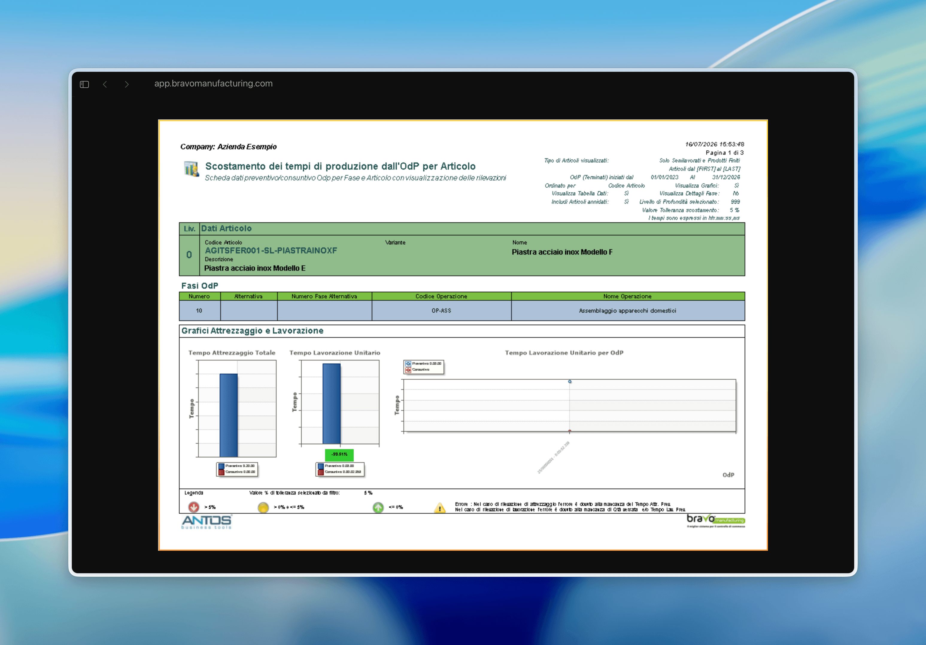Click the 'Alternativa' column header
Viewport: 926px width, 645px height.
point(248,296)
